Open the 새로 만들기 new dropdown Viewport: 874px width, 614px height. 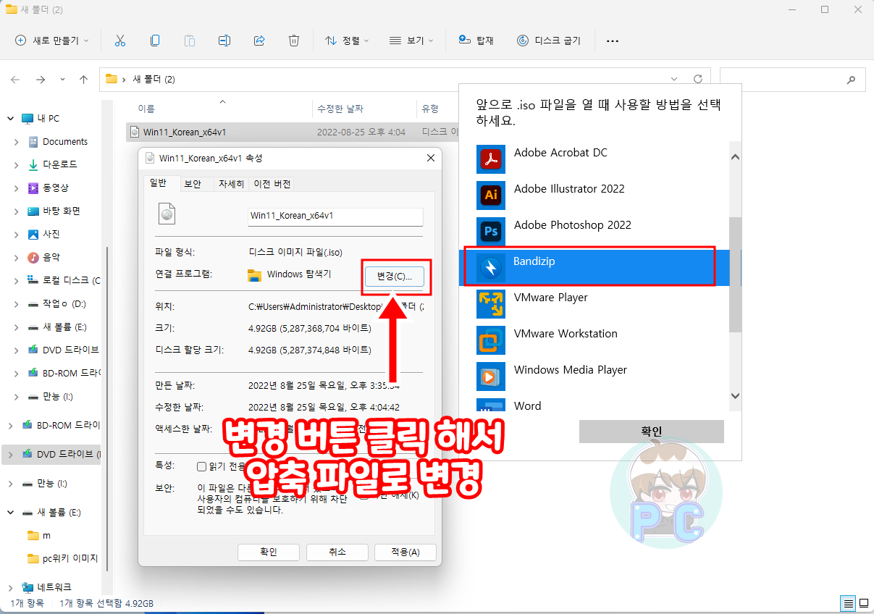[52, 41]
